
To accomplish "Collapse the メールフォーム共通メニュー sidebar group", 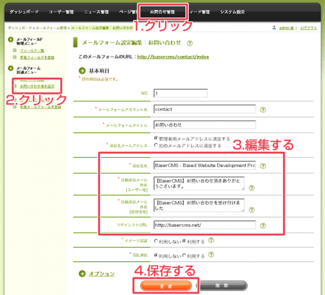I will (10, 68).
